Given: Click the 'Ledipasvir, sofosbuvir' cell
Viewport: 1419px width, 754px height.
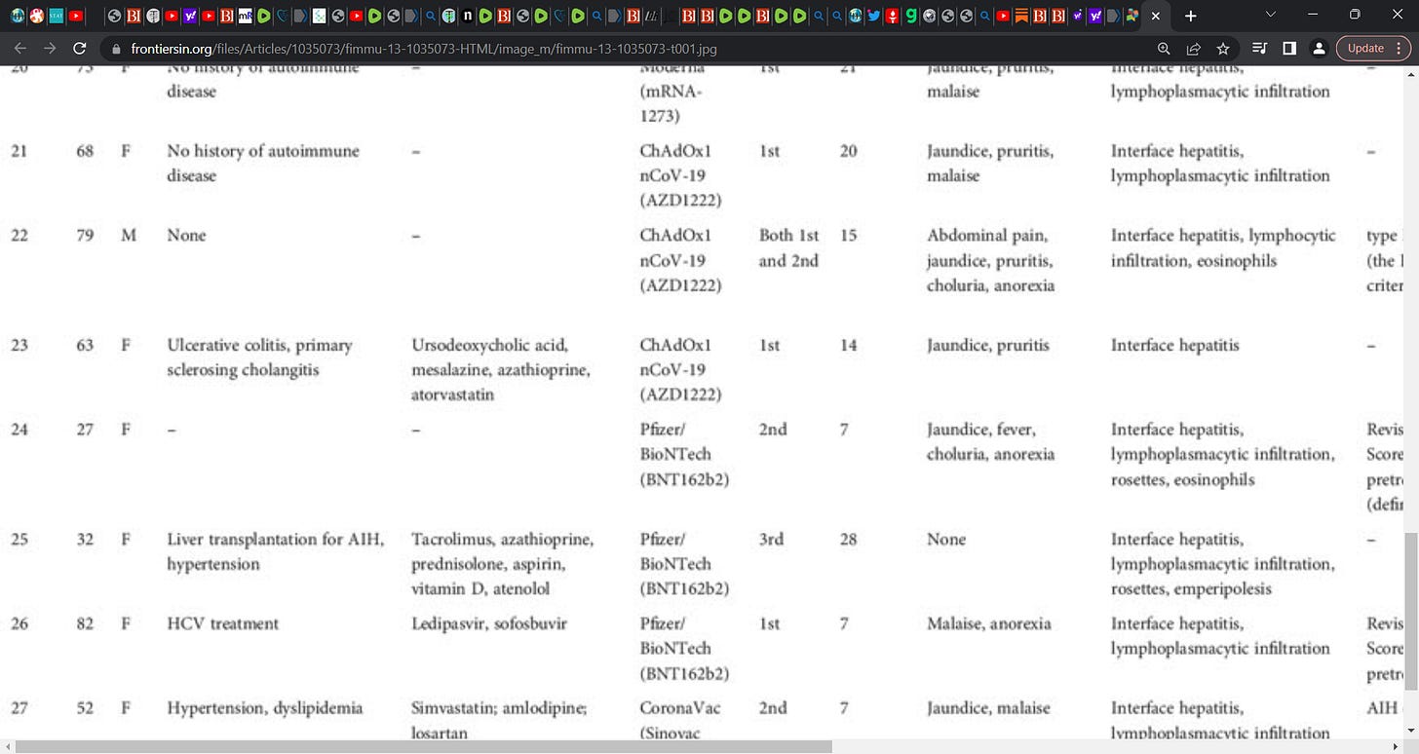Looking at the screenshot, I should (489, 623).
